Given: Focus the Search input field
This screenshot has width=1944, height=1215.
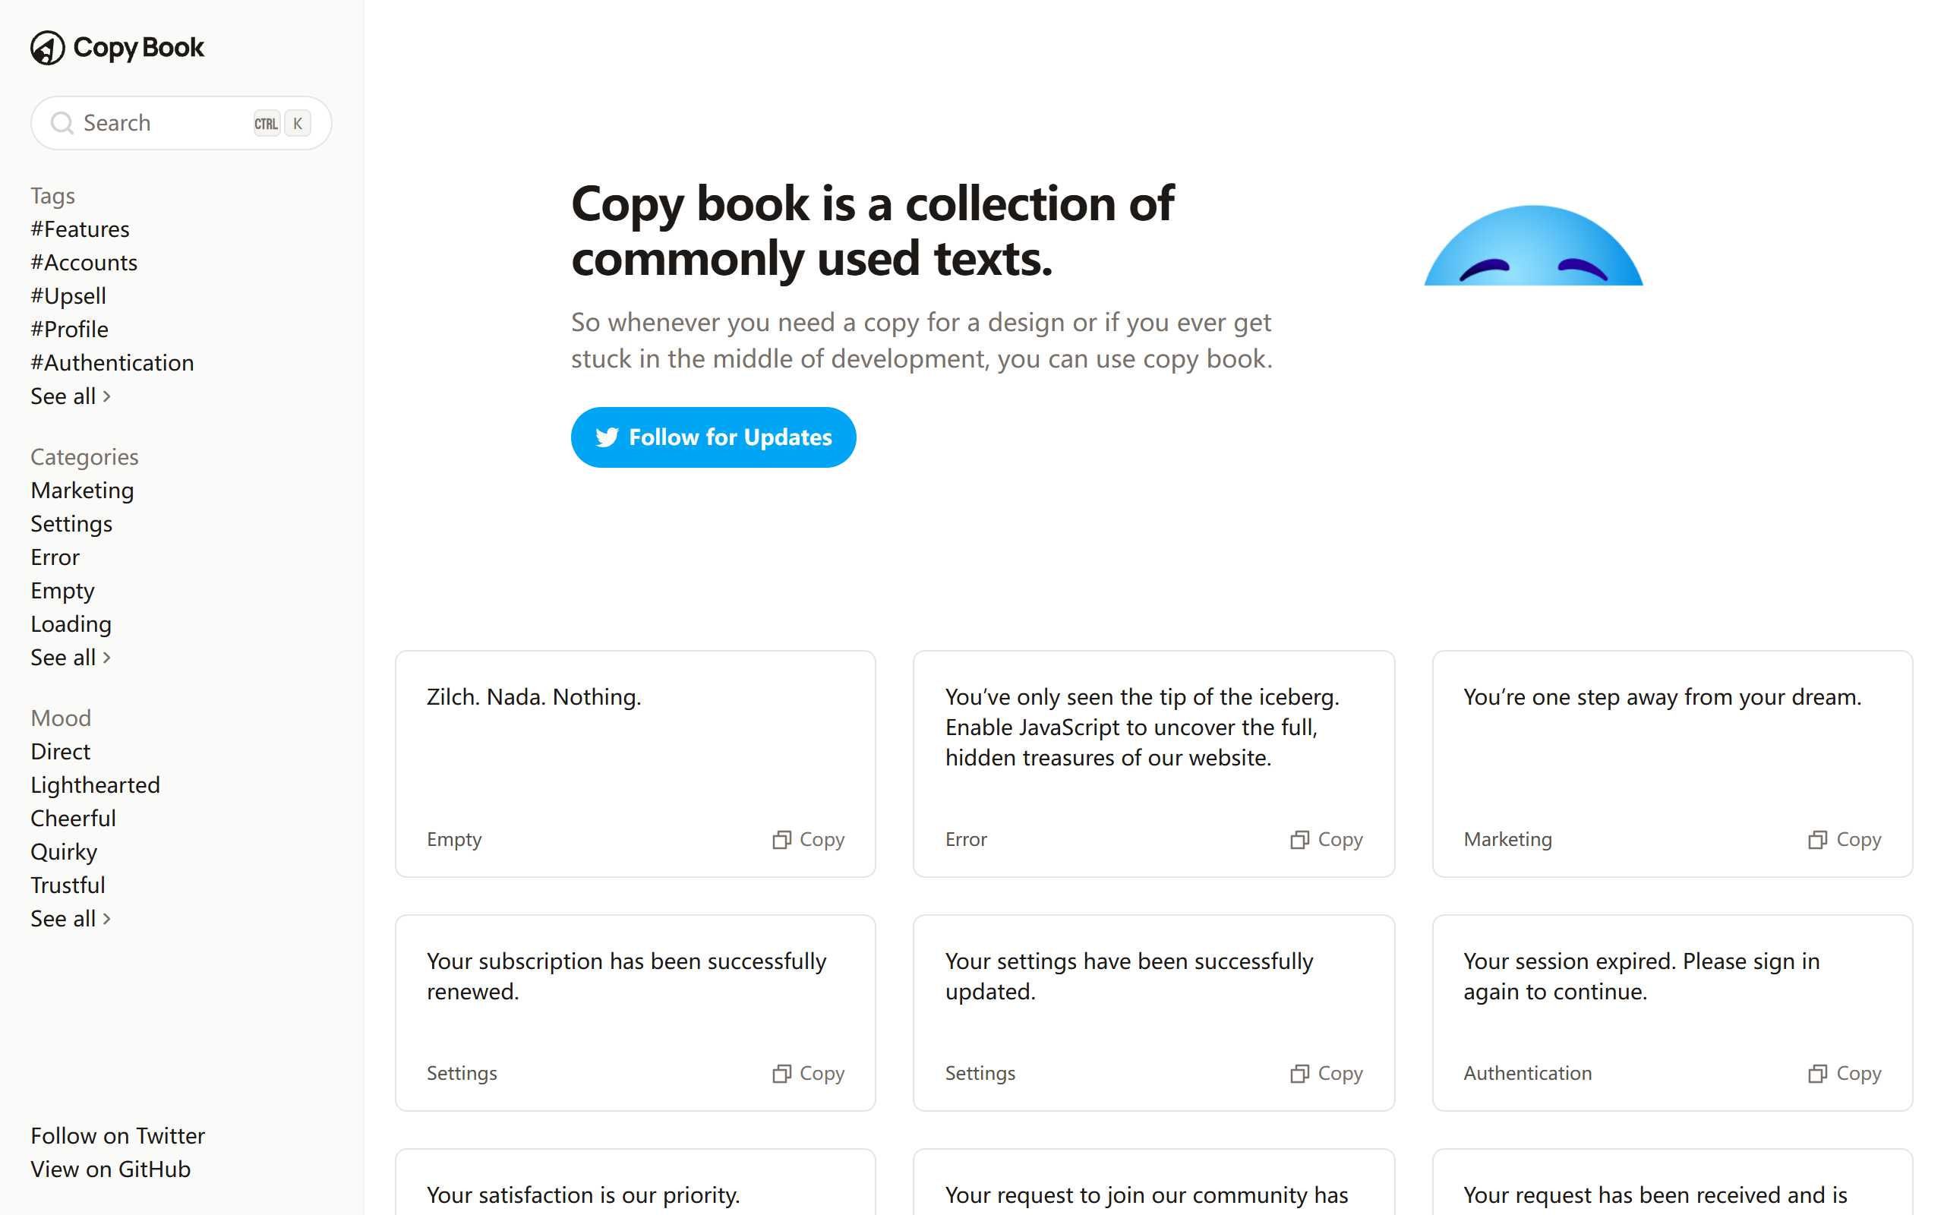Looking at the screenshot, I should tap(161, 123).
